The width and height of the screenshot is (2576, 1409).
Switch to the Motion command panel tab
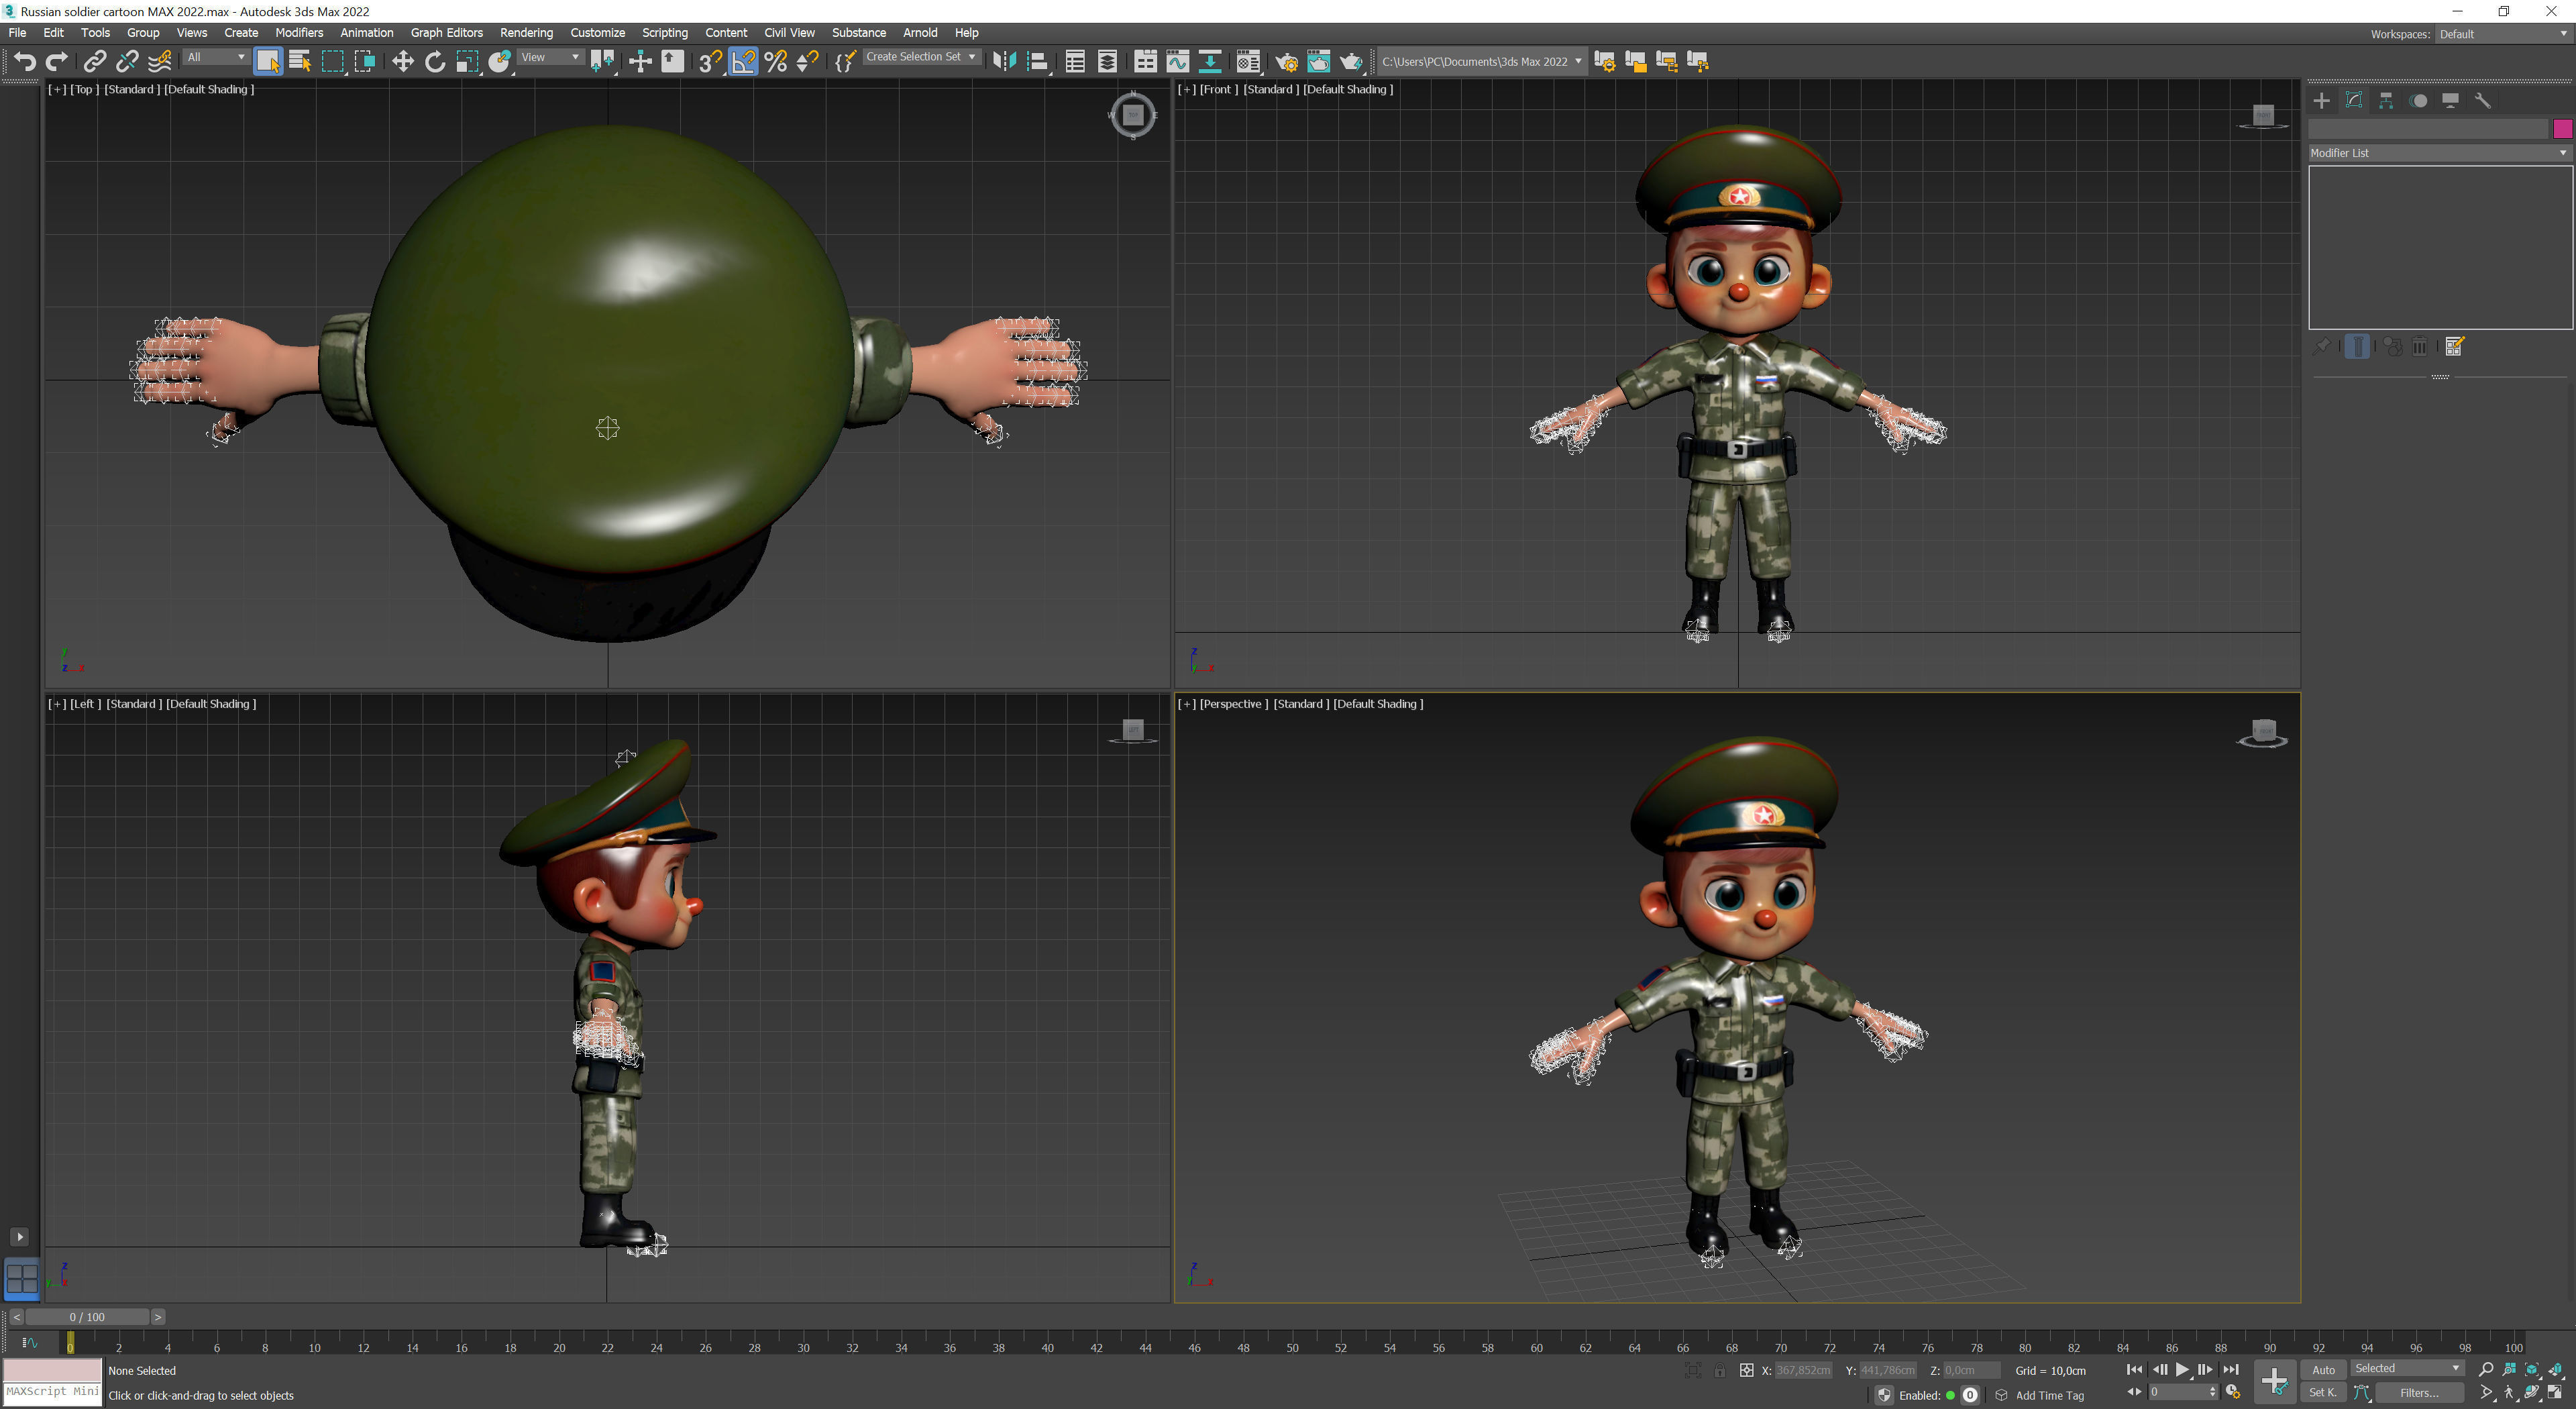coord(2418,100)
